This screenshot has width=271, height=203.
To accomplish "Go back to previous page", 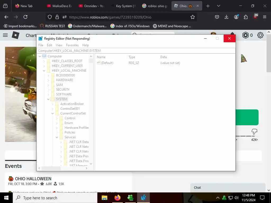I will (x=6, y=17).
